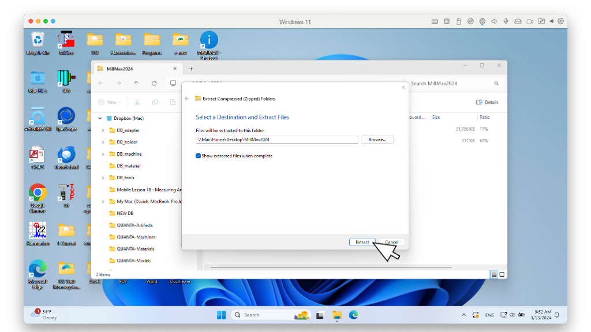Click the camera icon in the Parallels title bar
The width and height of the screenshot is (591, 332).
point(530,21)
